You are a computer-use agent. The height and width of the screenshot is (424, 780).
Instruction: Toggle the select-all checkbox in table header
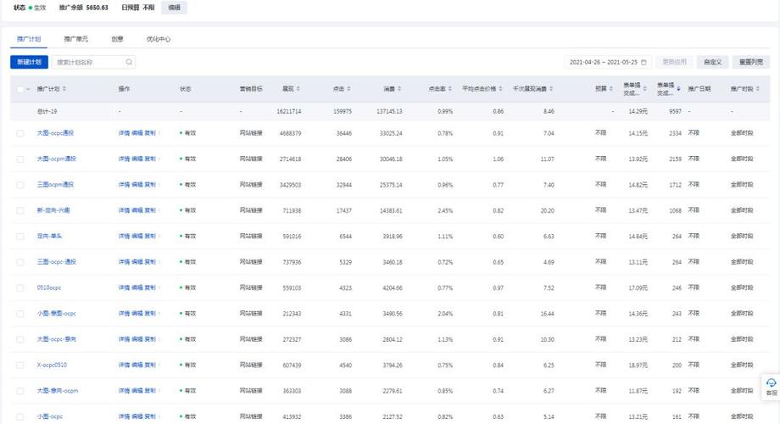(20, 89)
